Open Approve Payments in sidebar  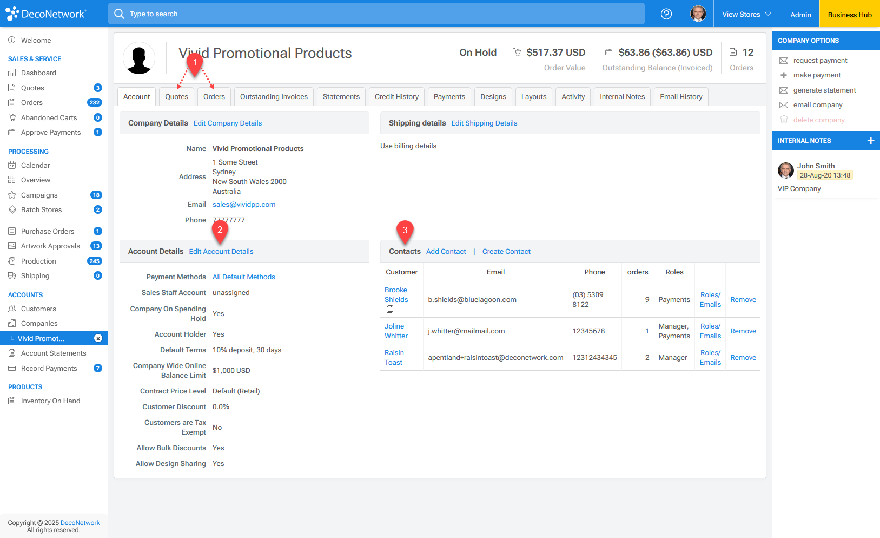tap(51, 132)
